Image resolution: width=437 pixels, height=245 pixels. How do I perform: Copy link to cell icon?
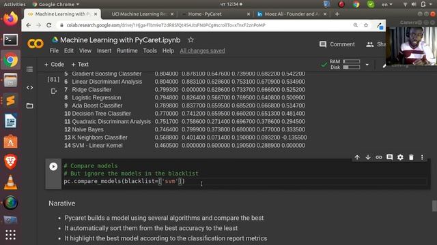(378, 157)
